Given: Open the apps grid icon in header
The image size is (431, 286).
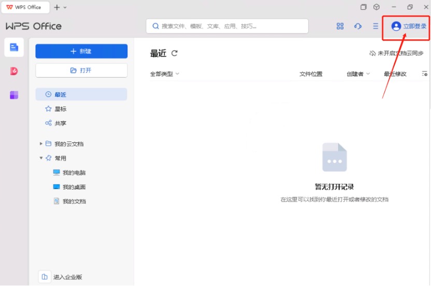Looking at the screenshot, I should [340, 26].
